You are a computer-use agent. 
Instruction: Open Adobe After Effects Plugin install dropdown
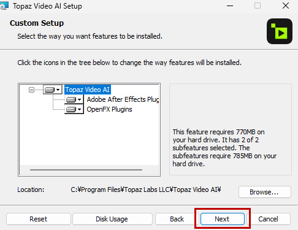click(74, 99)
